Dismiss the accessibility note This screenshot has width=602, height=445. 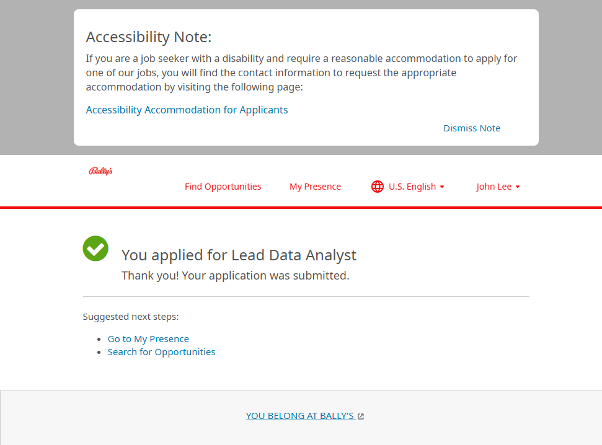point(471,128)
